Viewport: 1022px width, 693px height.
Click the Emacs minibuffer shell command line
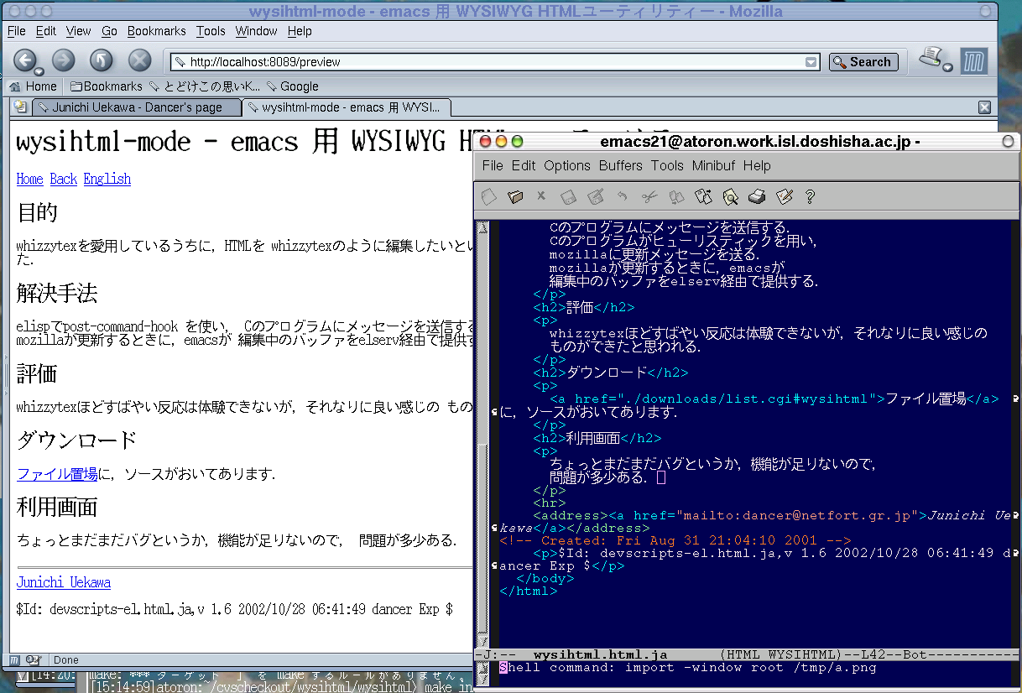coord(688,668)
